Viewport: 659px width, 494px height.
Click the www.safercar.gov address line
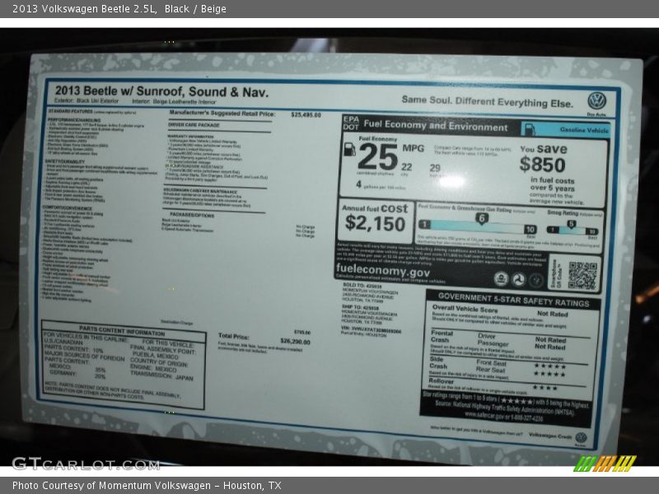coord(503,417)
